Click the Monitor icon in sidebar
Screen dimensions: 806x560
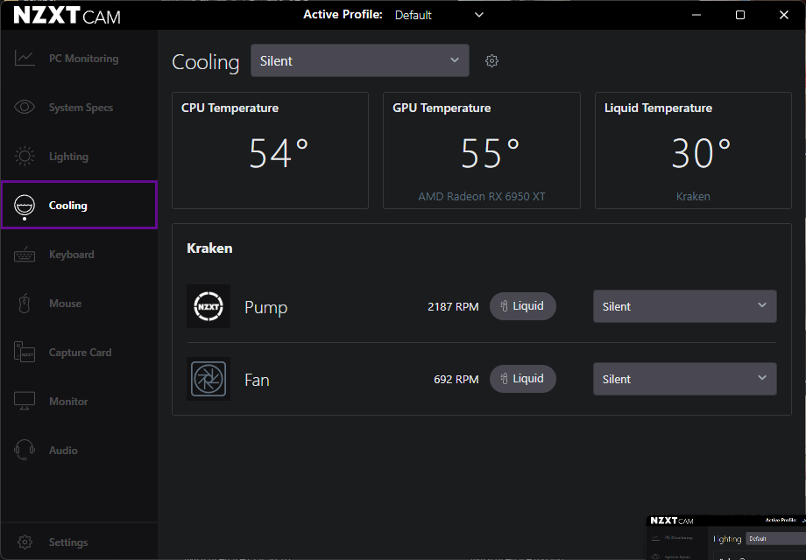pyautogui.click(x=25, y=401)
